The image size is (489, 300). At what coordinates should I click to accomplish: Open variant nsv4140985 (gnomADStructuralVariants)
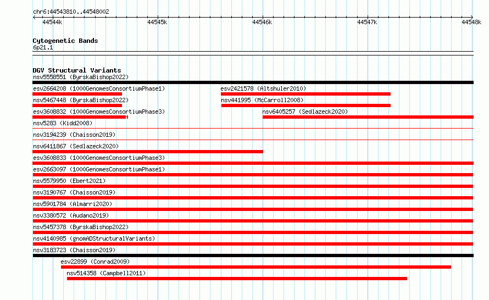click(x=94, y=238)
